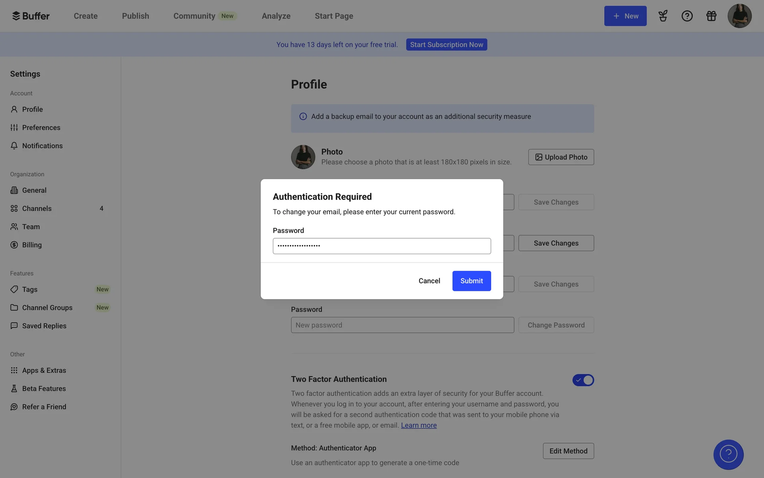Image resolution: width=764 pixels, height=478 pixels.
Task: Open the gift box icon
Action: click(x=711, y=16)
